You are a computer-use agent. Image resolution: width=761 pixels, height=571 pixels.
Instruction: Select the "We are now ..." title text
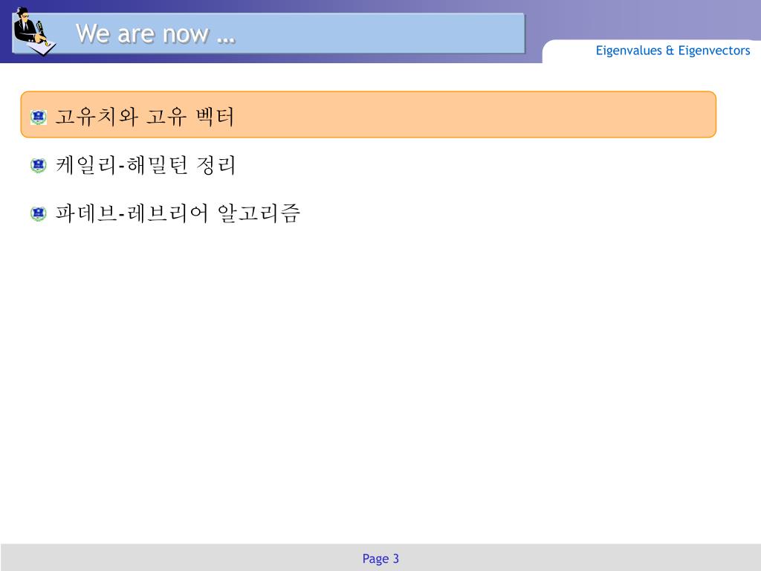click(155, 34)
